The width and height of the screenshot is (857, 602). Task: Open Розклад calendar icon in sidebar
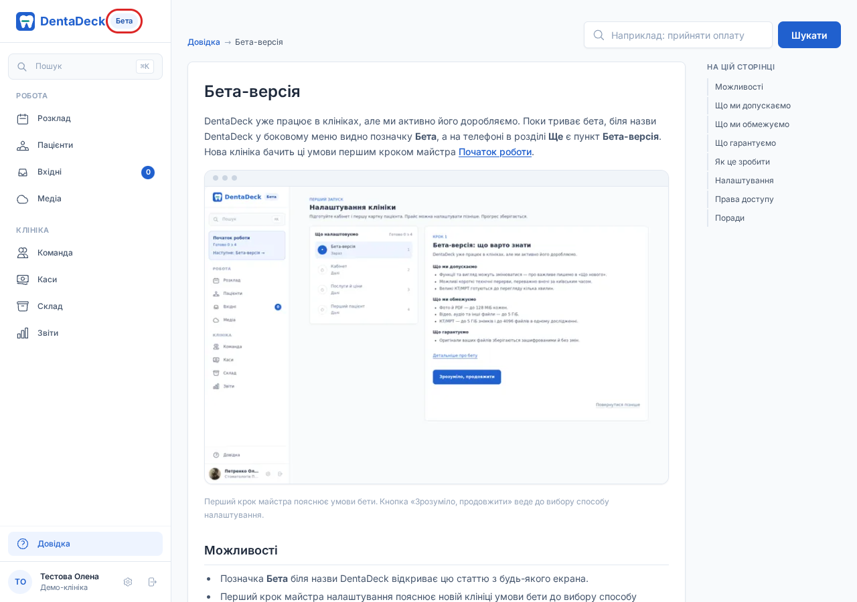pyautogui.click(x=23, y=118)
